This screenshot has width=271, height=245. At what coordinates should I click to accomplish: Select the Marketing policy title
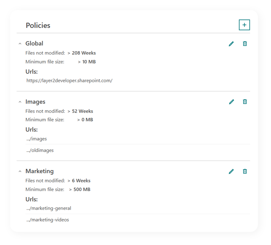[x=40, y=171]
